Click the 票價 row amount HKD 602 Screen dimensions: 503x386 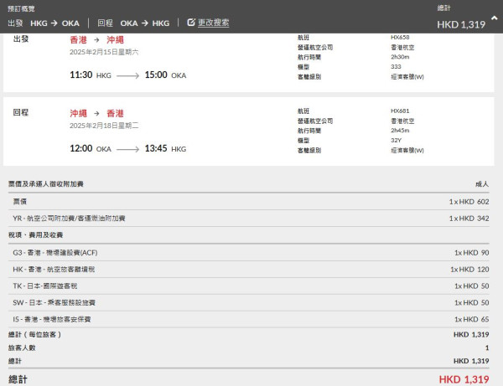(469, 202)
